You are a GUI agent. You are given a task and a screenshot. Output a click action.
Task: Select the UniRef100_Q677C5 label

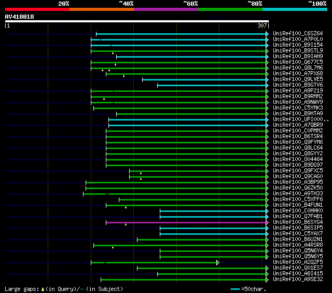click(298, 62)
